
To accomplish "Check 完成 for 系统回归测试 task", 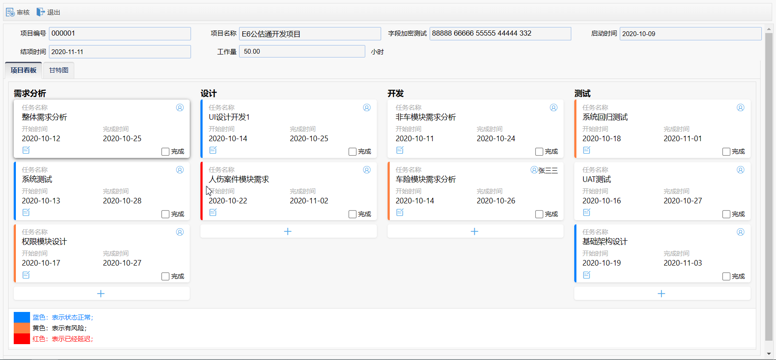I will (726, 151).
